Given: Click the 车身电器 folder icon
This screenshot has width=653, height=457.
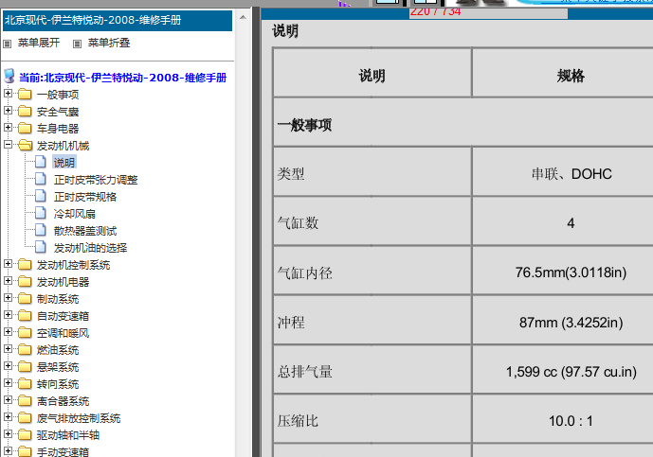Looking at the screenshot, I should click(x=25, y=129).
